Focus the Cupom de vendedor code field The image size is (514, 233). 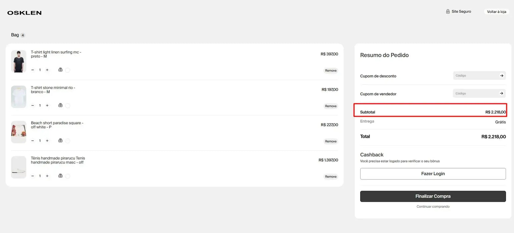[475, 94]
